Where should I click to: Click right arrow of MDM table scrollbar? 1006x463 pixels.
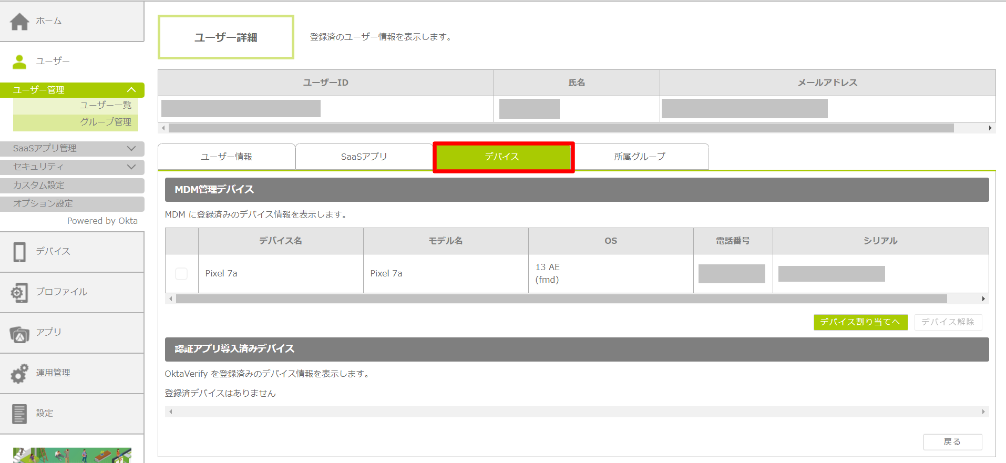tap(983, 299)
